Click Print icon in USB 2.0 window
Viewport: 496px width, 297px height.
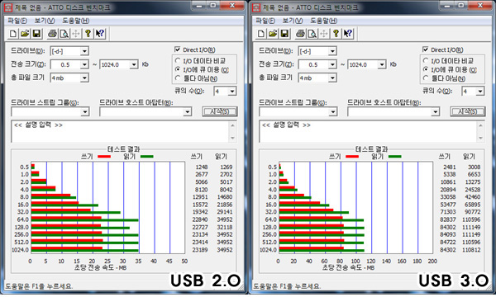pos(52,34)
